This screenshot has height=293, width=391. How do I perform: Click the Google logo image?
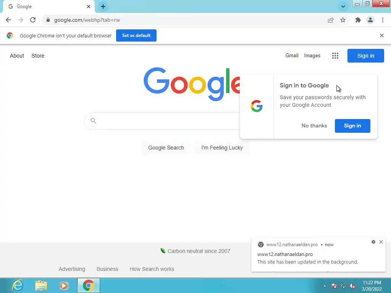point(192,84)
